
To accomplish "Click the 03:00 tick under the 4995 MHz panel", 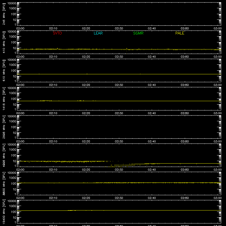I will tap(218, 170).
